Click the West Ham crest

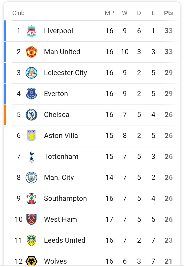pyautogui.click(x=31, y=219)
